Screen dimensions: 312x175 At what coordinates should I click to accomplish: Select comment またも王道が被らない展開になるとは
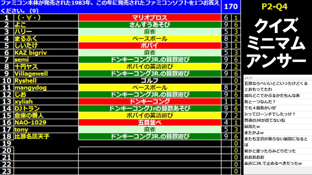[x=276, y=142]
